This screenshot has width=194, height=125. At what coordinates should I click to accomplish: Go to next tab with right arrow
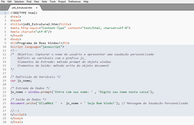[5, 7]
